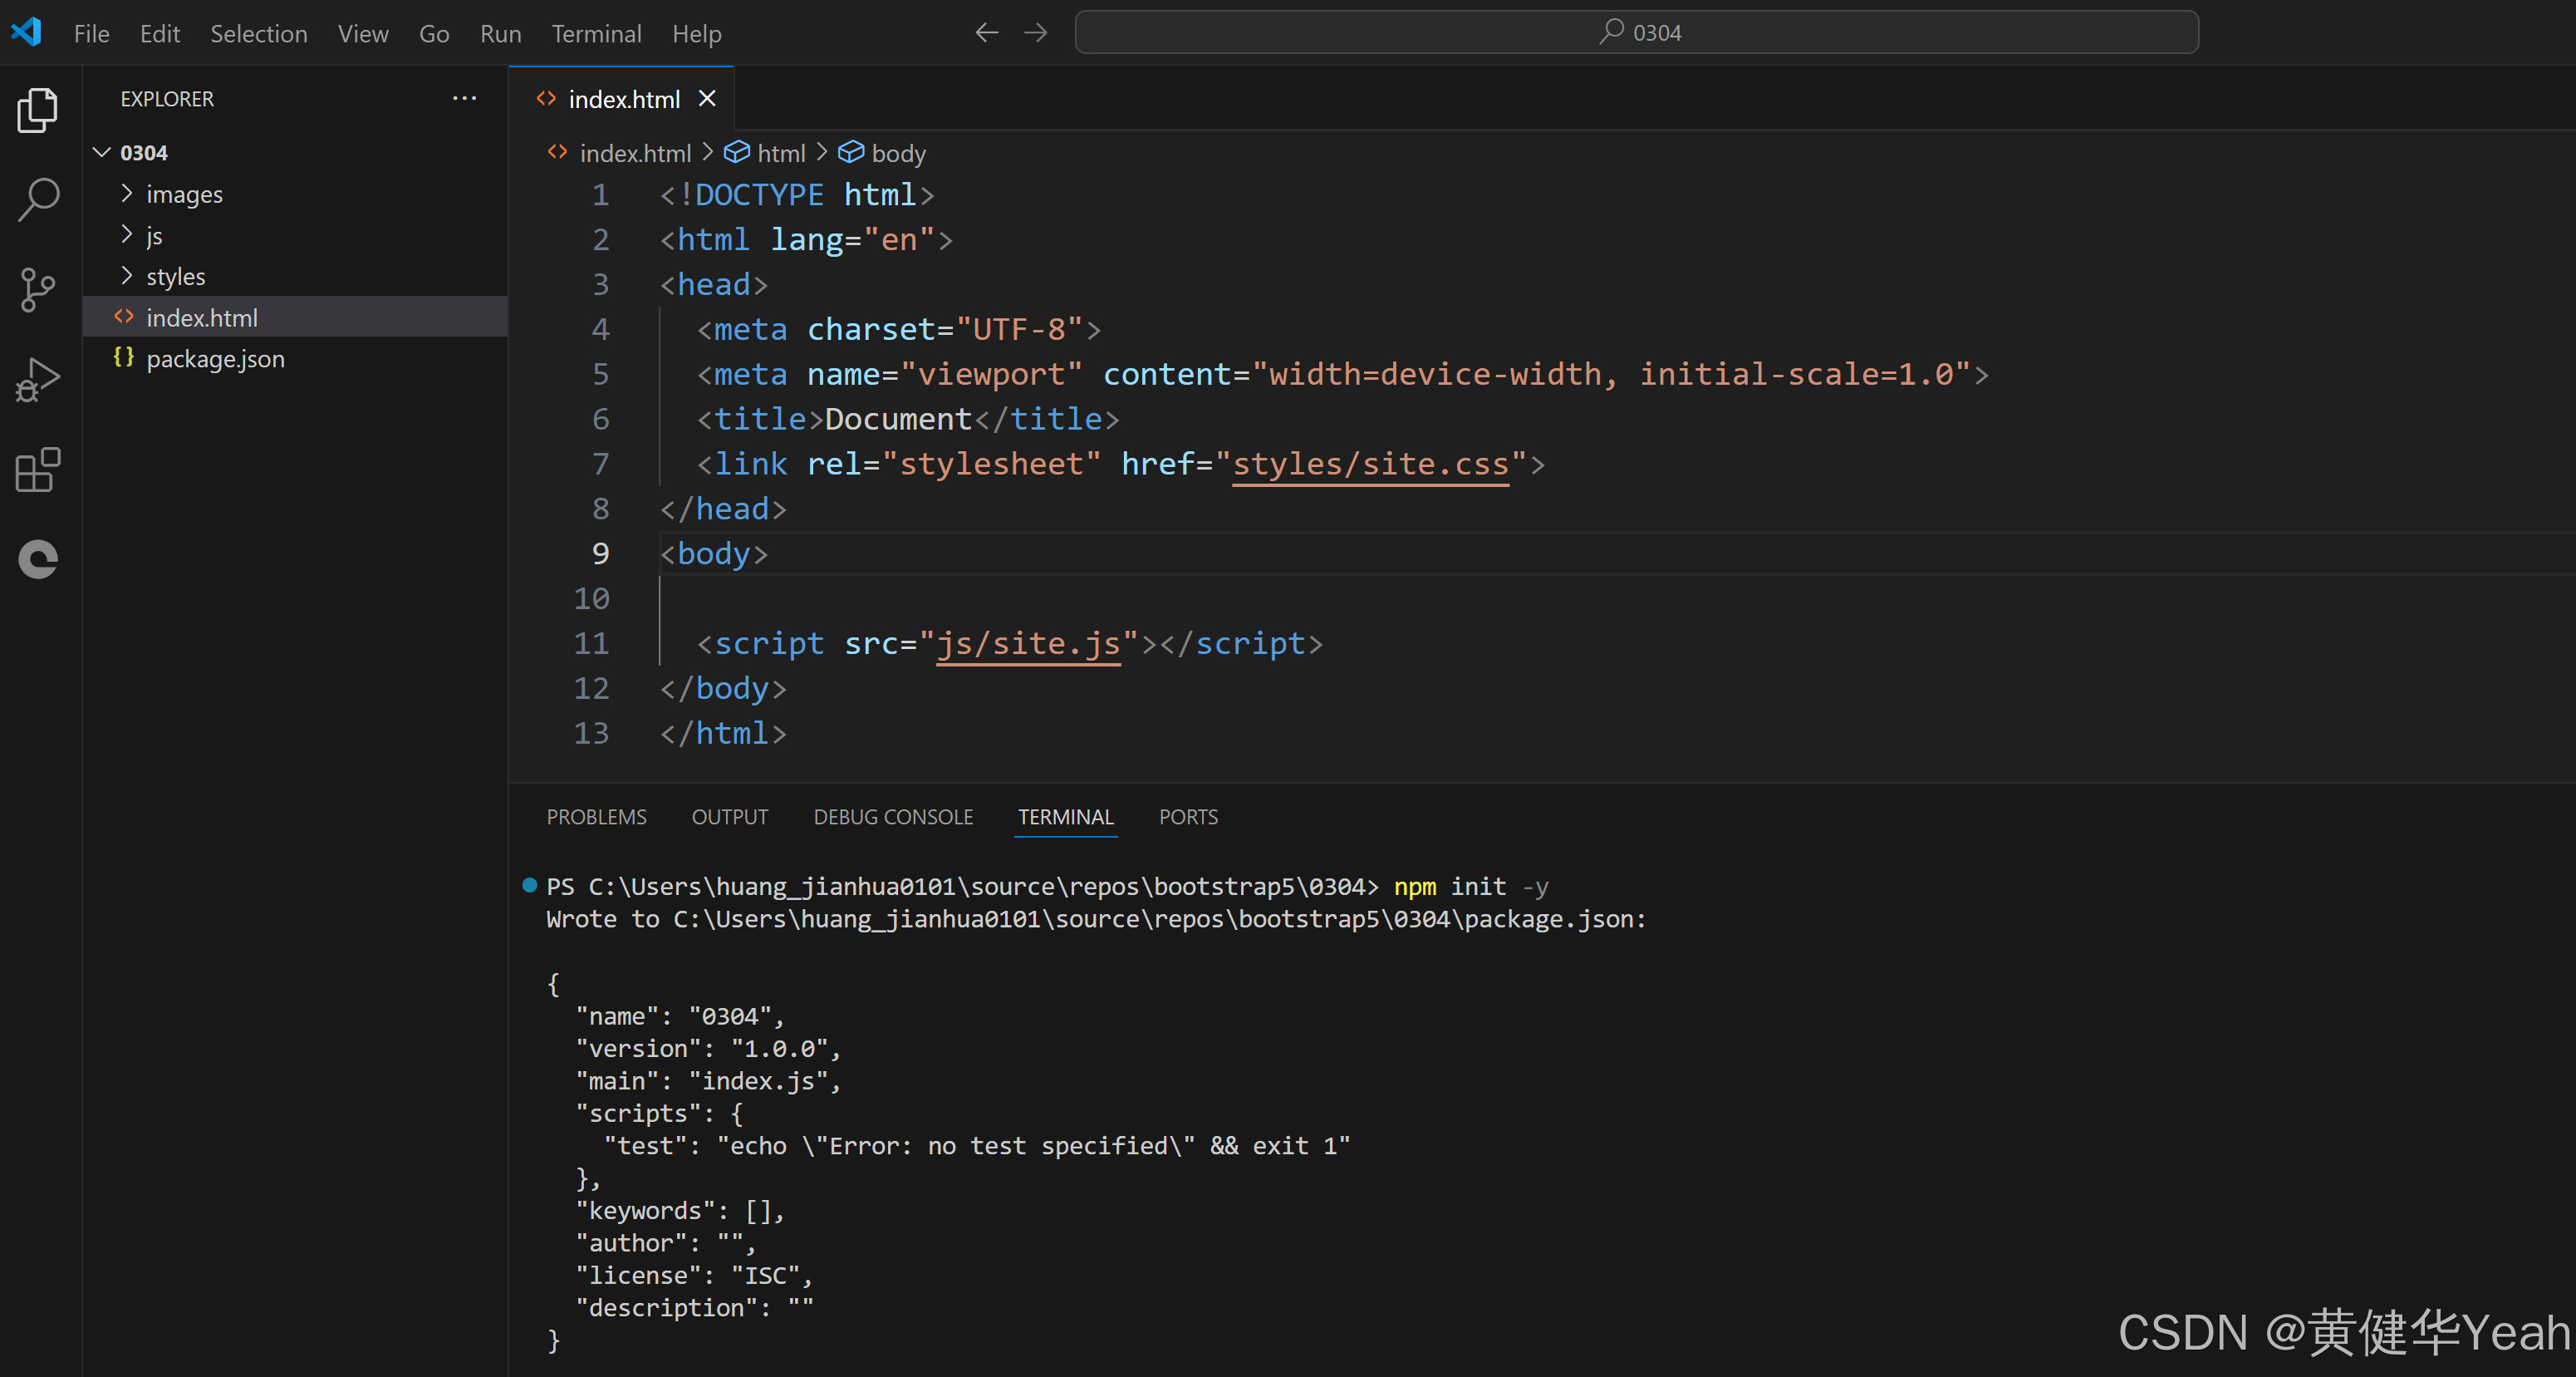Expand the styles folder
2576x1377 pixels.
[175, 276]
